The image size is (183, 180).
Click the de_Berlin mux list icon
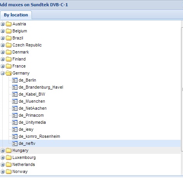[15, 80]
